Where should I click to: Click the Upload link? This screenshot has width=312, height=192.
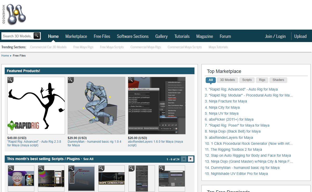[300, 36]
